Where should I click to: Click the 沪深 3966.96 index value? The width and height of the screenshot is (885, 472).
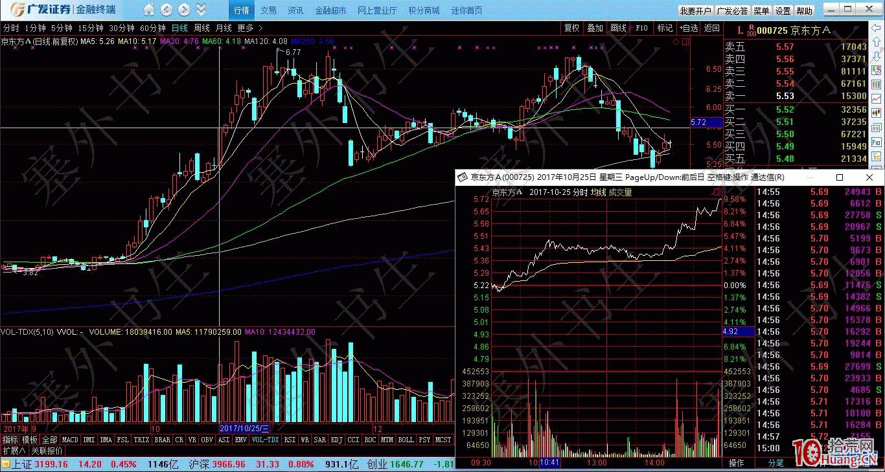[227, 464]
